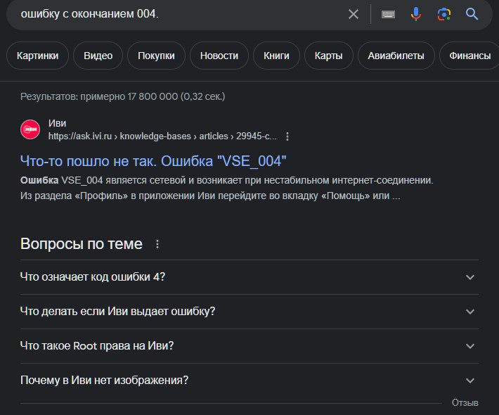
Task: Expand 'Что такое Root права на Иви?'
Action: coord(470,346)
